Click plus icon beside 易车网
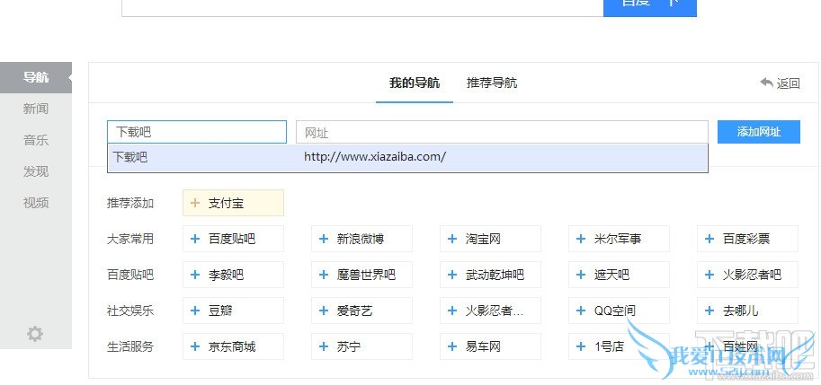Viewport: 821px width, 385px height. [x=453, y=346]
